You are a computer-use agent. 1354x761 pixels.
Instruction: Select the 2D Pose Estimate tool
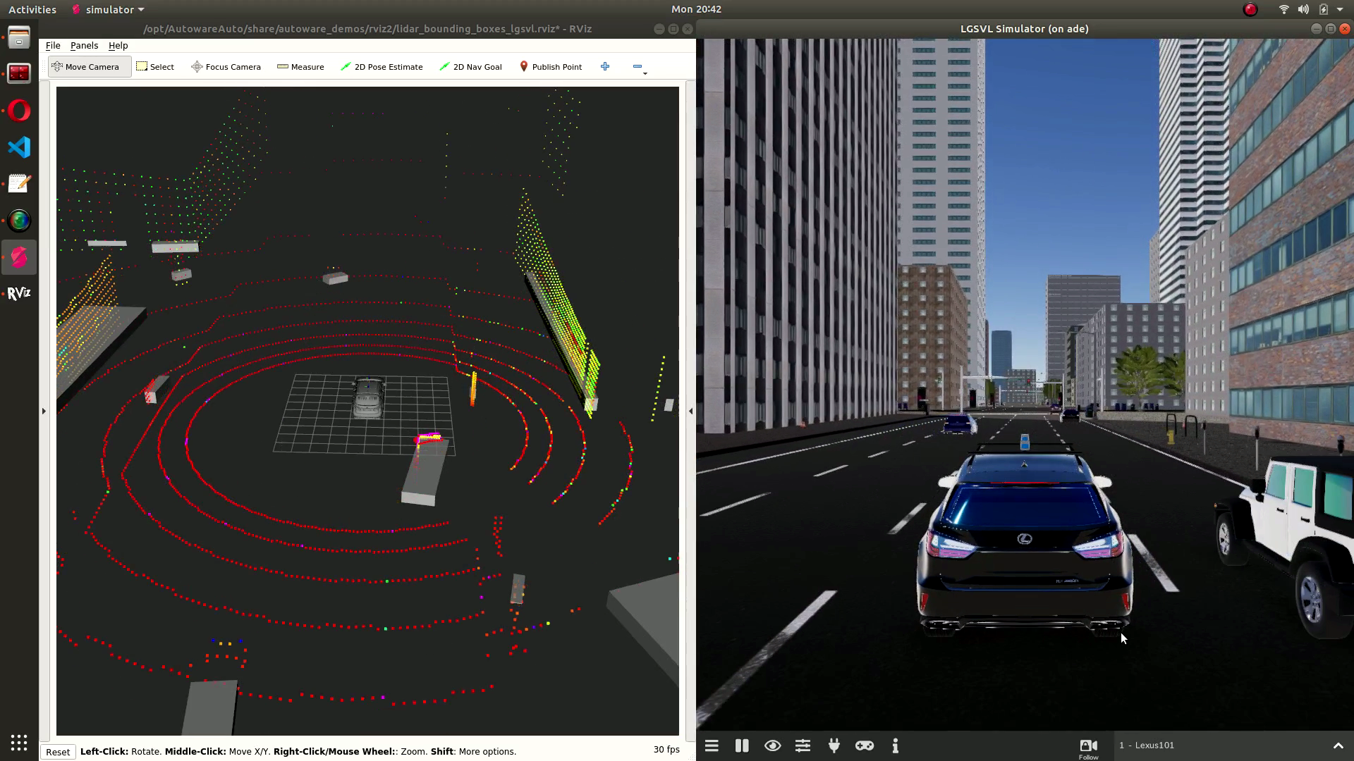[382, 66]
